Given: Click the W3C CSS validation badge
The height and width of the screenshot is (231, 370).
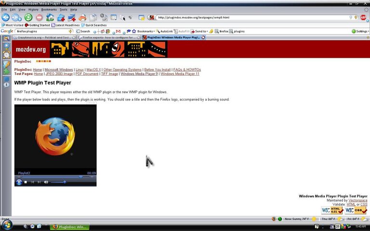Looking at the screenshot, I should 356,210.
